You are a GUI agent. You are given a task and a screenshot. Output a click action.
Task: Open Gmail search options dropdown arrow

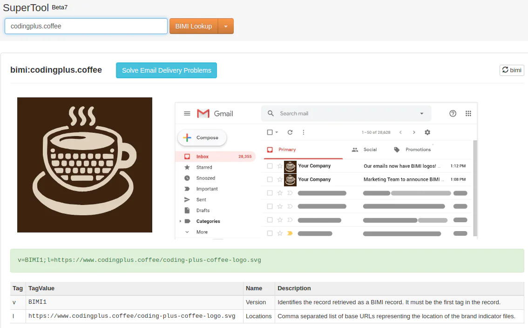point(421,113)
